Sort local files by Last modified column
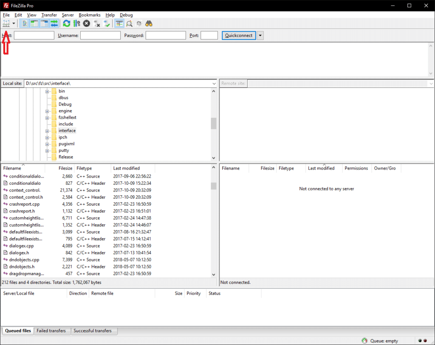 tap(133, 168)
